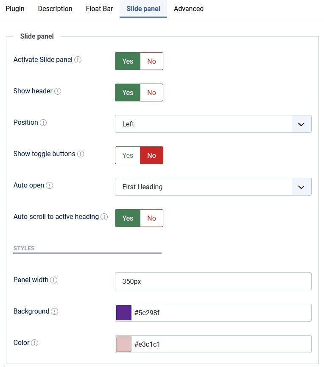Switch to the Float Bar tab
This screenshot has width=324, height=367.
point(99,8)
